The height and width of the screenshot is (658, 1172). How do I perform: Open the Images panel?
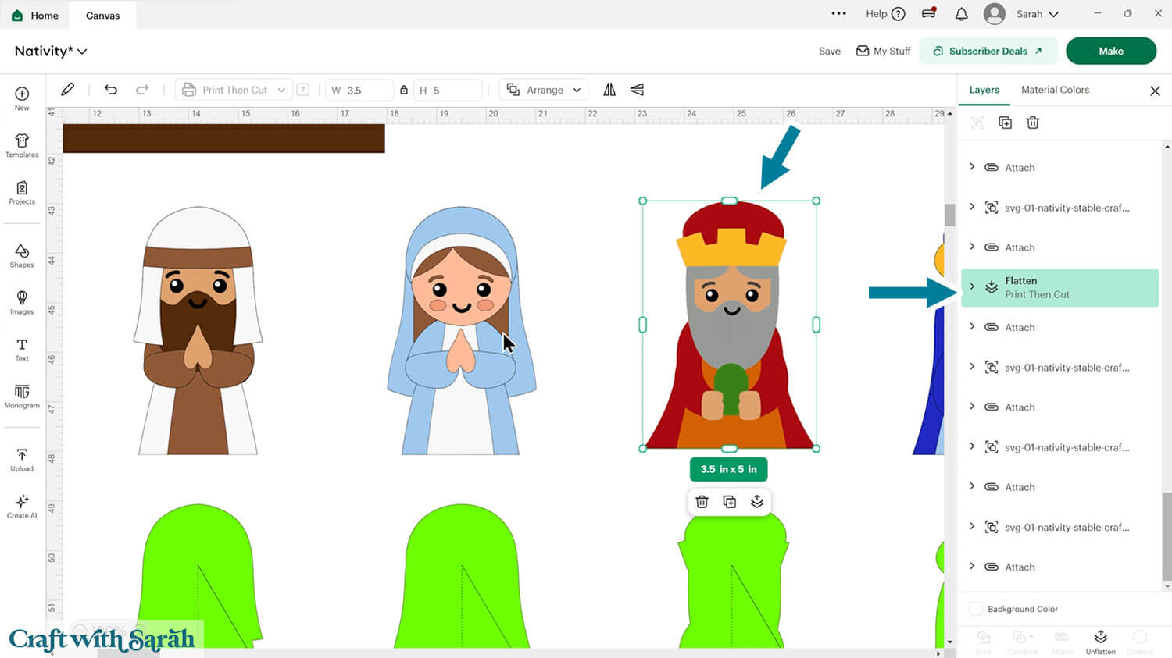(x=21, y=303)
